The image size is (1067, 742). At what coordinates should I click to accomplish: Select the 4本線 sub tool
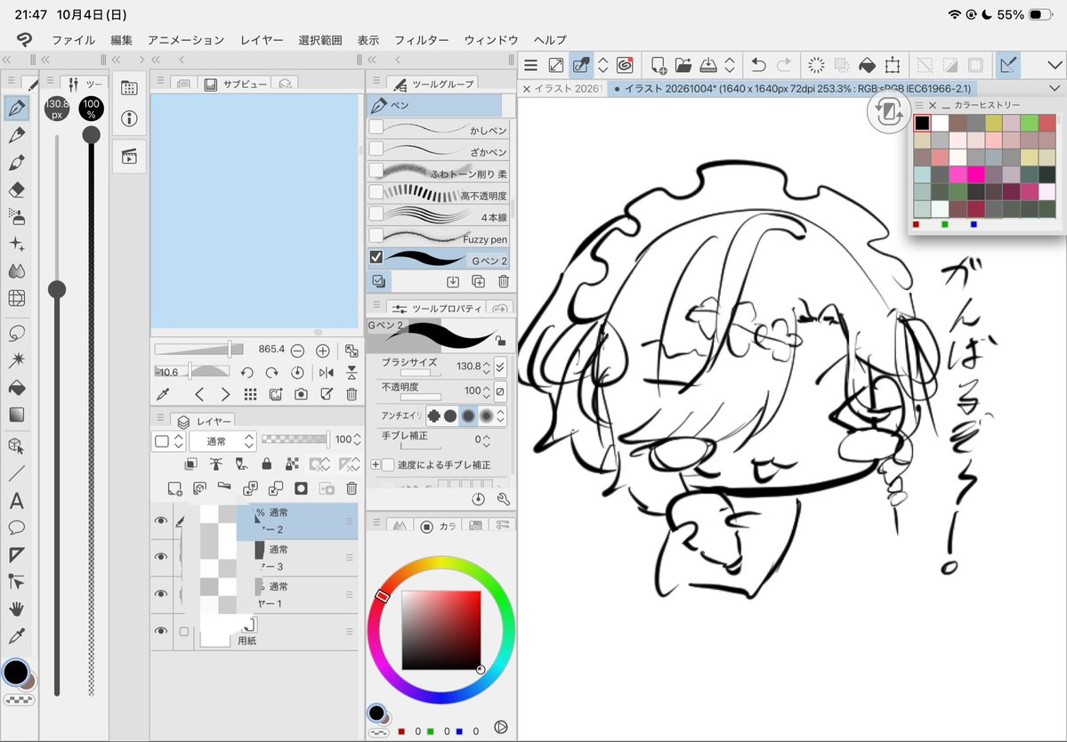click(438, 215)
